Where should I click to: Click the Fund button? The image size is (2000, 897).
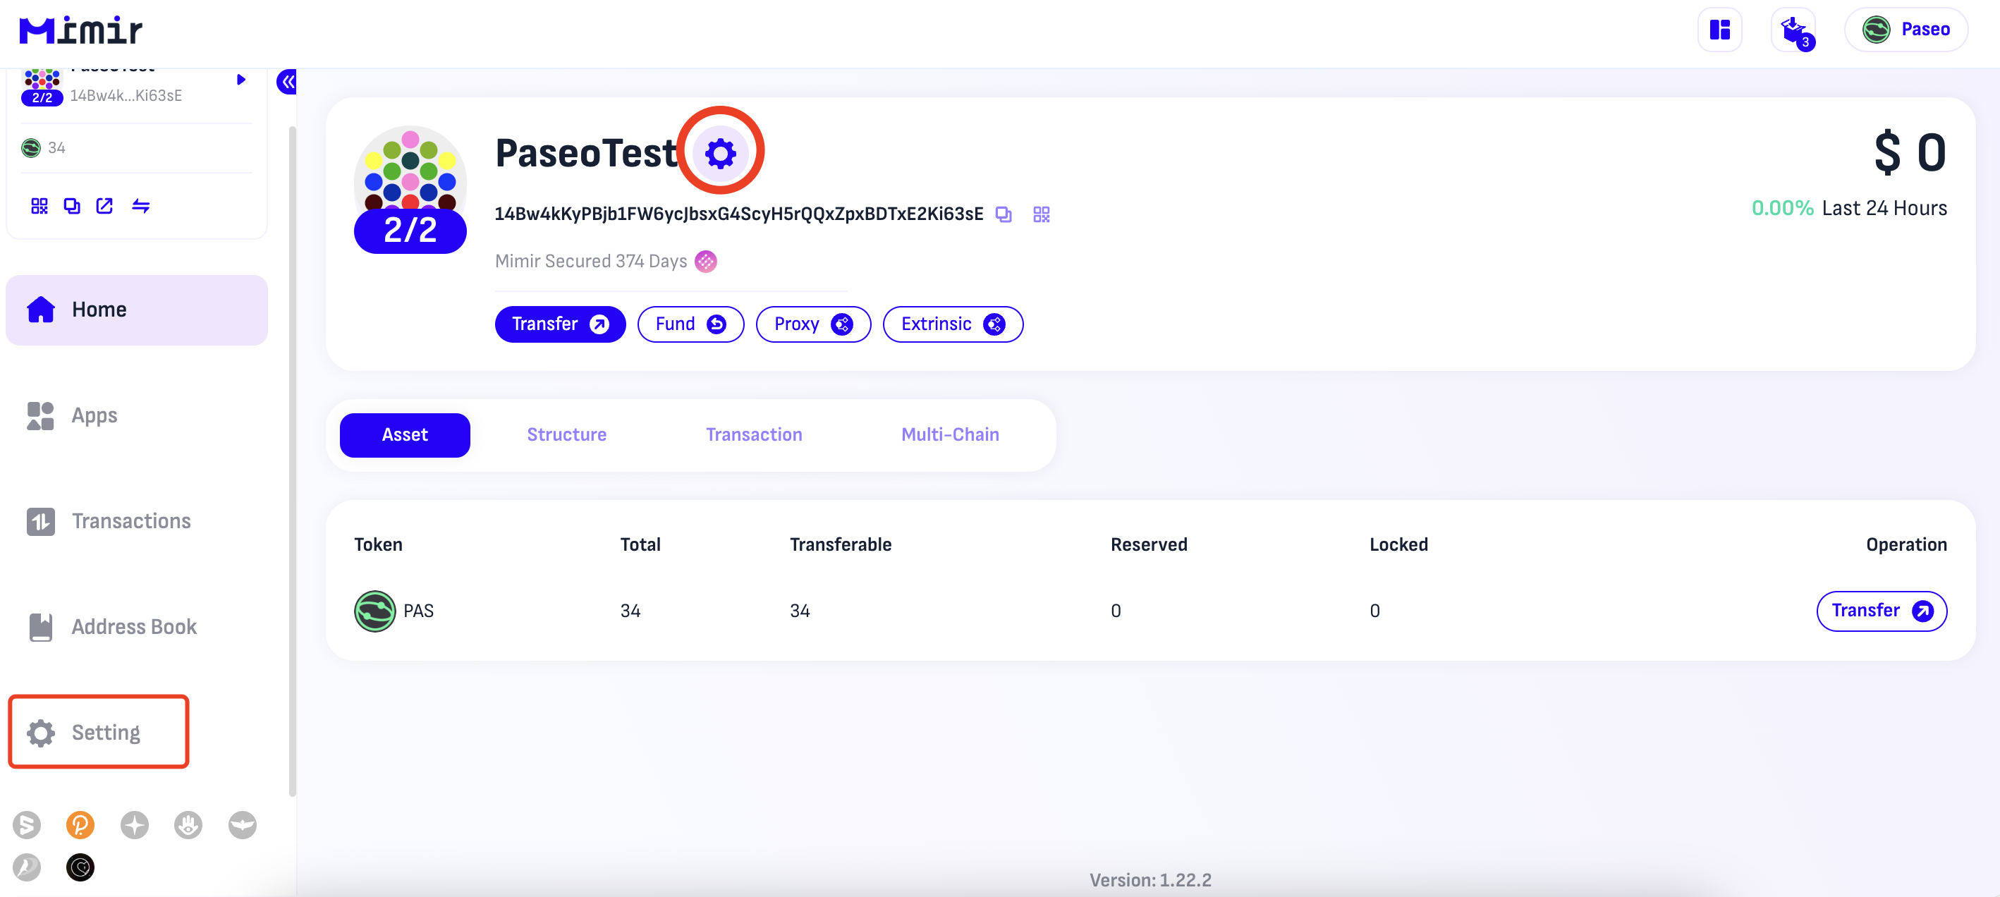pyautogui.click(x=690, y=324)
